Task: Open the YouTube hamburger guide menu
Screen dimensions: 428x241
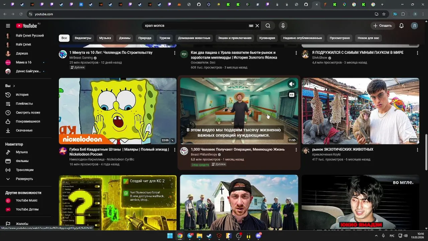Action: tap(8, 26)
